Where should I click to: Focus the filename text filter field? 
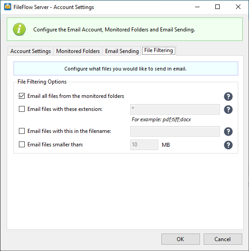tap(175, 131)
